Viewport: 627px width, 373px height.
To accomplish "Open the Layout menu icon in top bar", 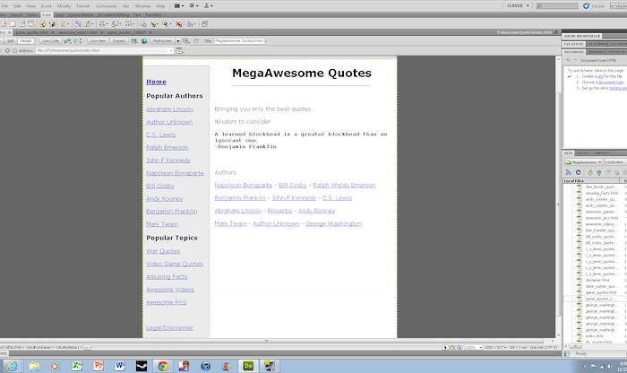I will pos(179,6).
